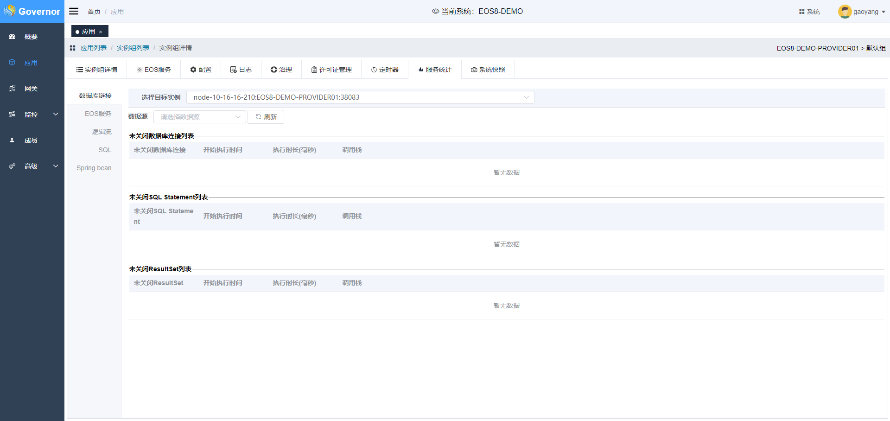890x421 pixels.
Task: Close the 应用 tab
Action: click(x=101, y=32)
